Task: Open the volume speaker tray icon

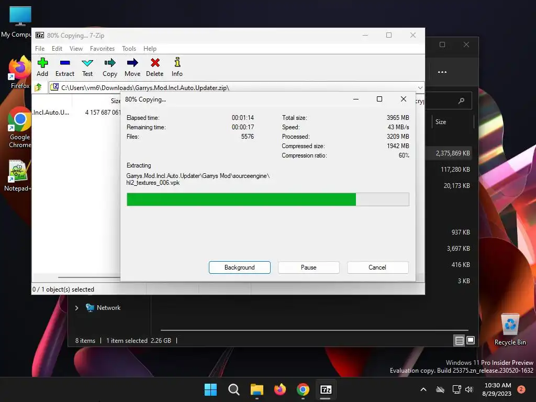Action: click(x=469, y=389)
